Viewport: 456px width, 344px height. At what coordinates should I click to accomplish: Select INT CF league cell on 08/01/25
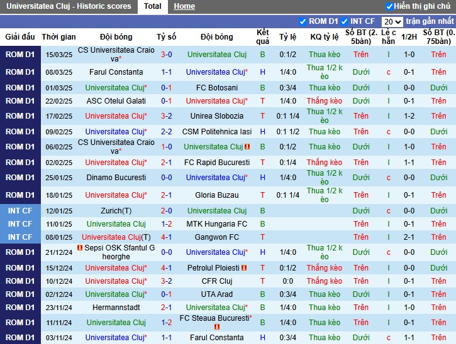point(20,237)
